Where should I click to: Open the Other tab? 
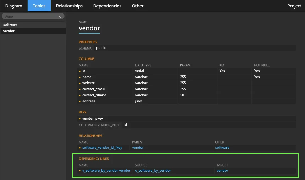(138, 6)
